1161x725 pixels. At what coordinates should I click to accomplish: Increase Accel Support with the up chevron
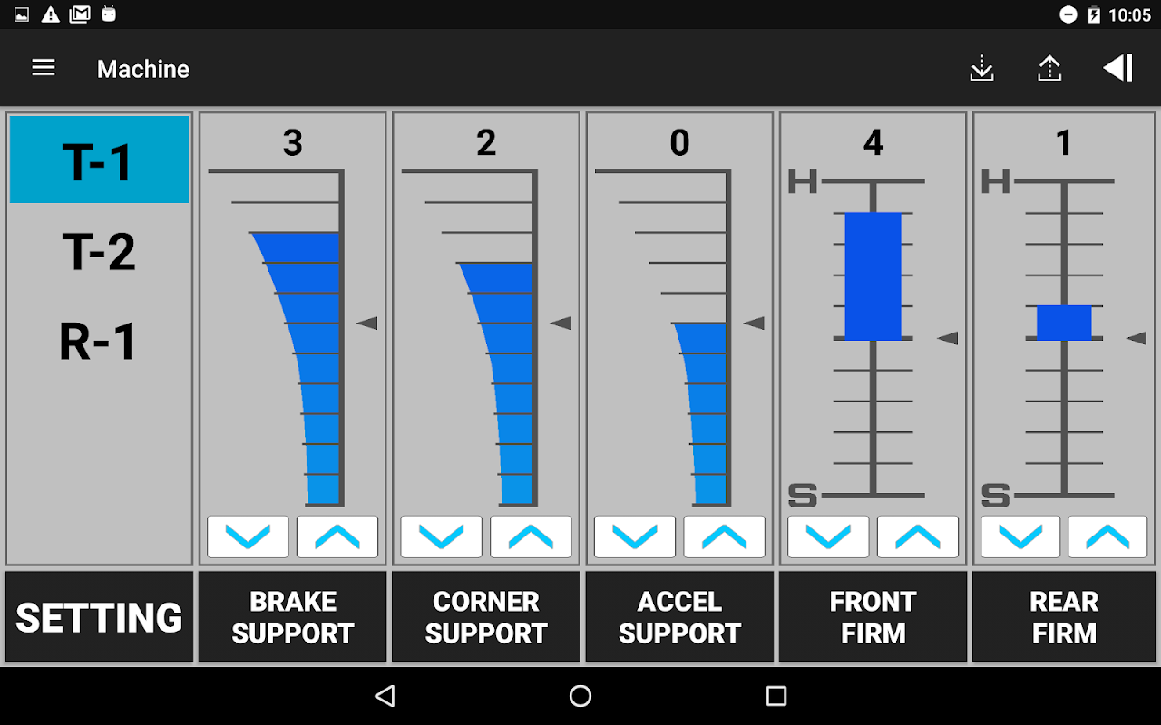(x=724, y=536)
